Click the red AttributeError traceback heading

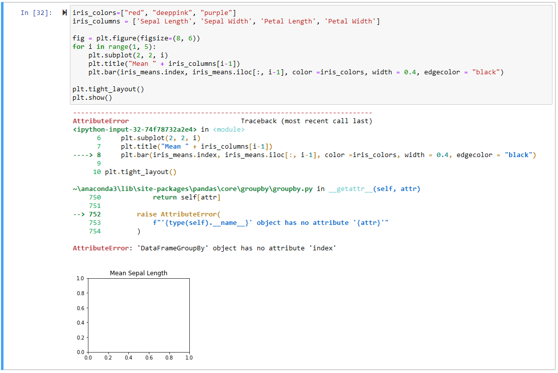click(x=101, y=121)
